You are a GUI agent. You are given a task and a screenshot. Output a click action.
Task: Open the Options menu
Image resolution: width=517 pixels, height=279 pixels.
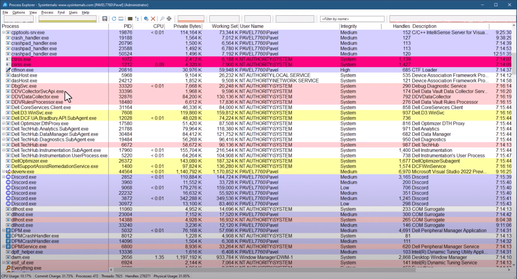(x=18, y=12)
